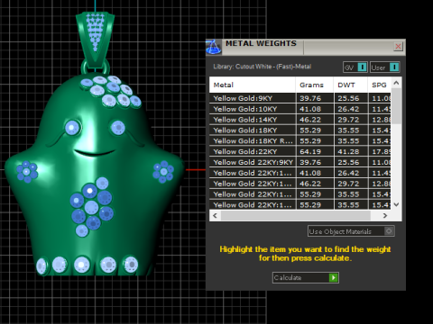Screen dimensions: 433x324
Task: Click the 41.28 DWT cell
Action: click(351, 151)
